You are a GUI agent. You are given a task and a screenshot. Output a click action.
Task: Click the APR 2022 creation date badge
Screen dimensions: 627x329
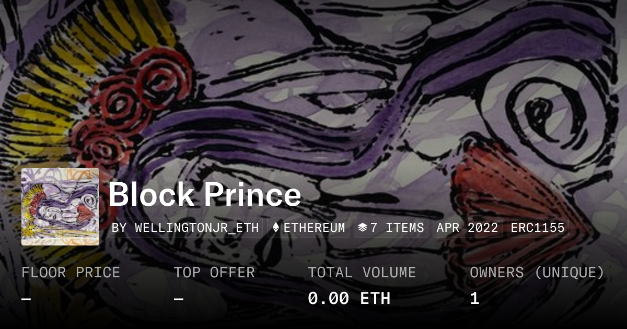tap(467, 228)
